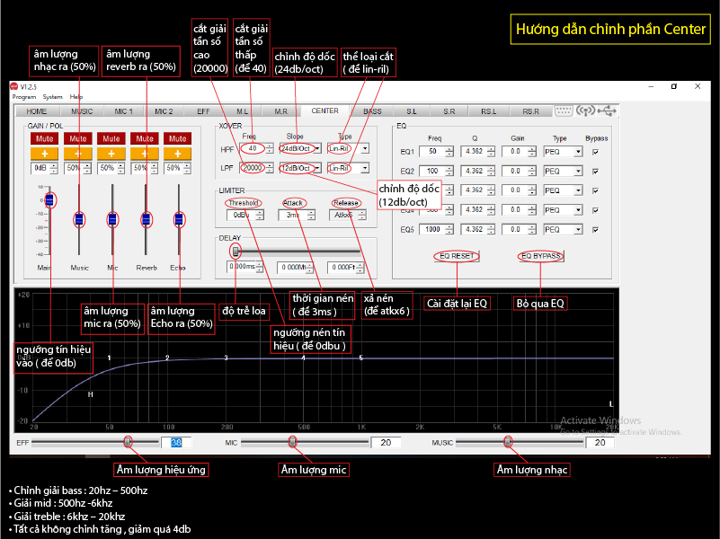Mute the Mic channel
The height and width of the screenshot is (539, 720).
[x=111, y=138]
